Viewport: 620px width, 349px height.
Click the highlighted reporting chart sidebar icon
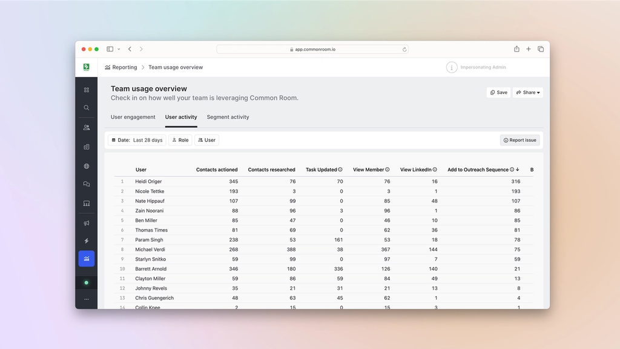pos(86,259)
